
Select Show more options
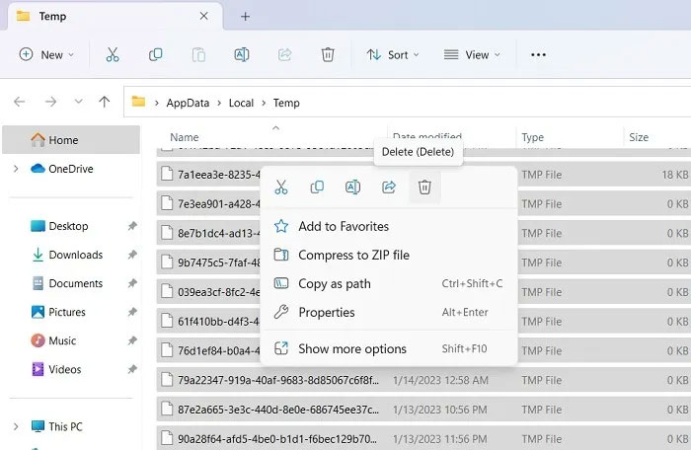point(352,348)
